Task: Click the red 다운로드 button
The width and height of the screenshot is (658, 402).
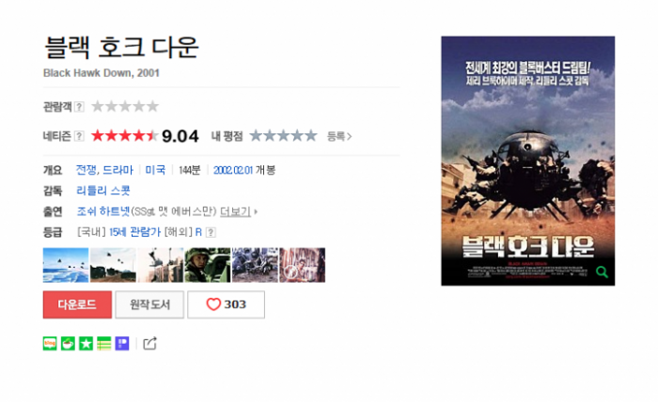Action: pyautogui.click(x=77, y=304)
